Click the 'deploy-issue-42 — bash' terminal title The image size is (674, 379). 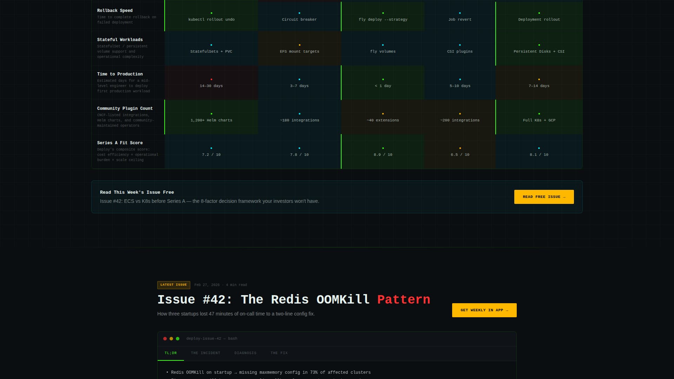212,339
